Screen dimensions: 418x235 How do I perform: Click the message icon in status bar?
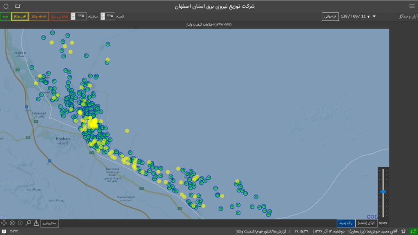point(4,232)
